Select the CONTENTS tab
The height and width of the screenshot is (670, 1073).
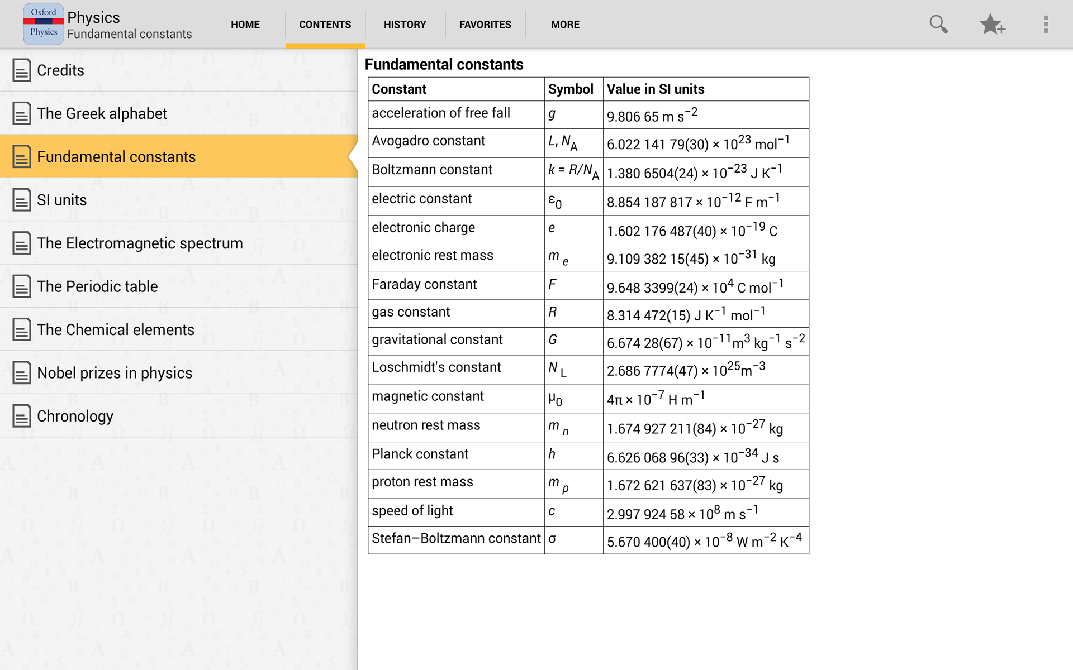click(x=325, y=24)
